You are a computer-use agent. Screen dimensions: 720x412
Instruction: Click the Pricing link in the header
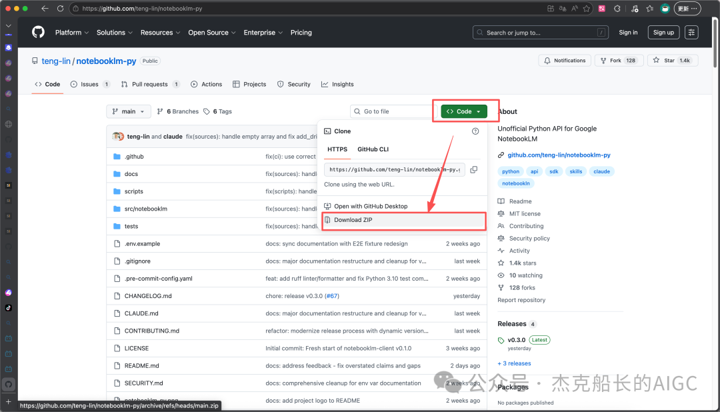pos(301,33)
